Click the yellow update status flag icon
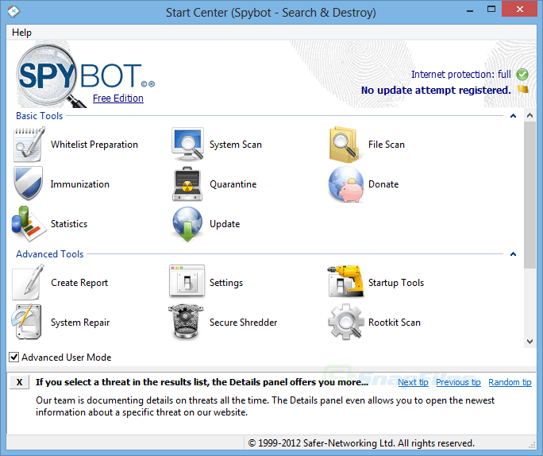The height and width of the screenshot is (456, 543). coord(523,90)
